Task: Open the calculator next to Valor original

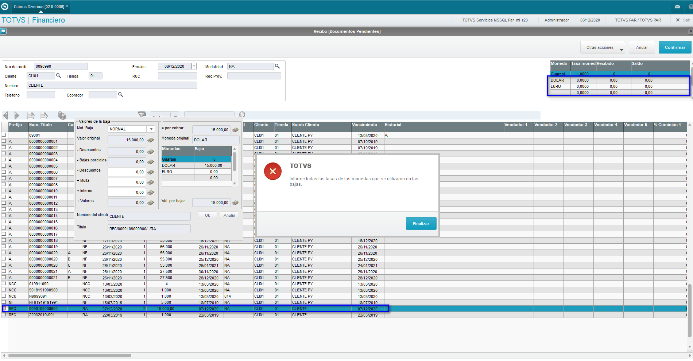Action: (x=151, y=140)
